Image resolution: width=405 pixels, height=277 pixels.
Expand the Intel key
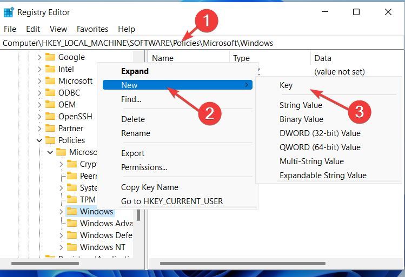tap(39, 69)
